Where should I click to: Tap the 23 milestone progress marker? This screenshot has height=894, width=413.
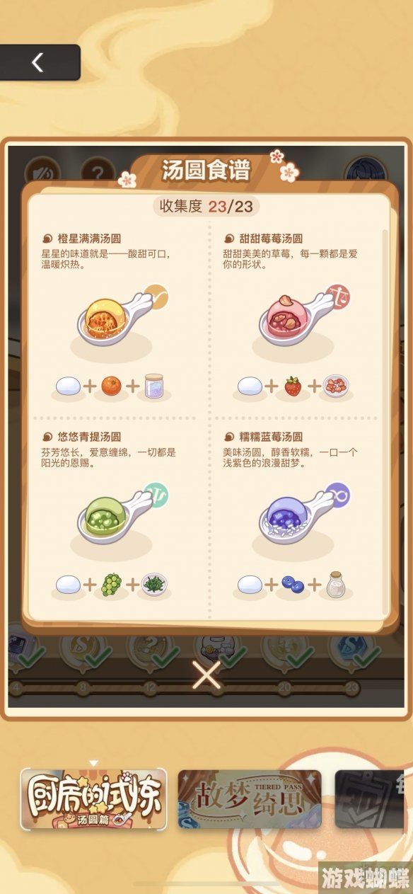(351, 687)
